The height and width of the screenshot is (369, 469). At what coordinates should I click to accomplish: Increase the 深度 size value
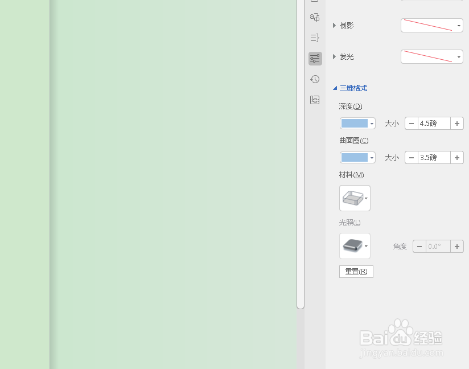(x=456, y=124)
